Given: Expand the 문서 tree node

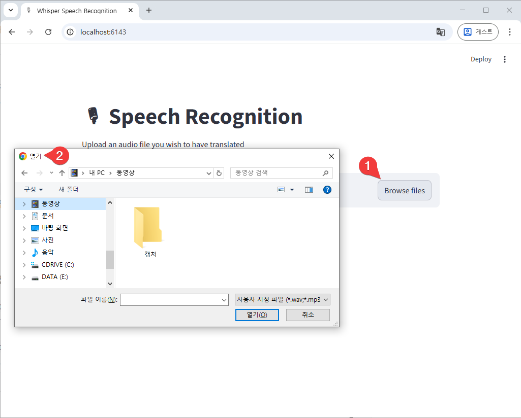Looking at the screenshot, I should [24, 216].
